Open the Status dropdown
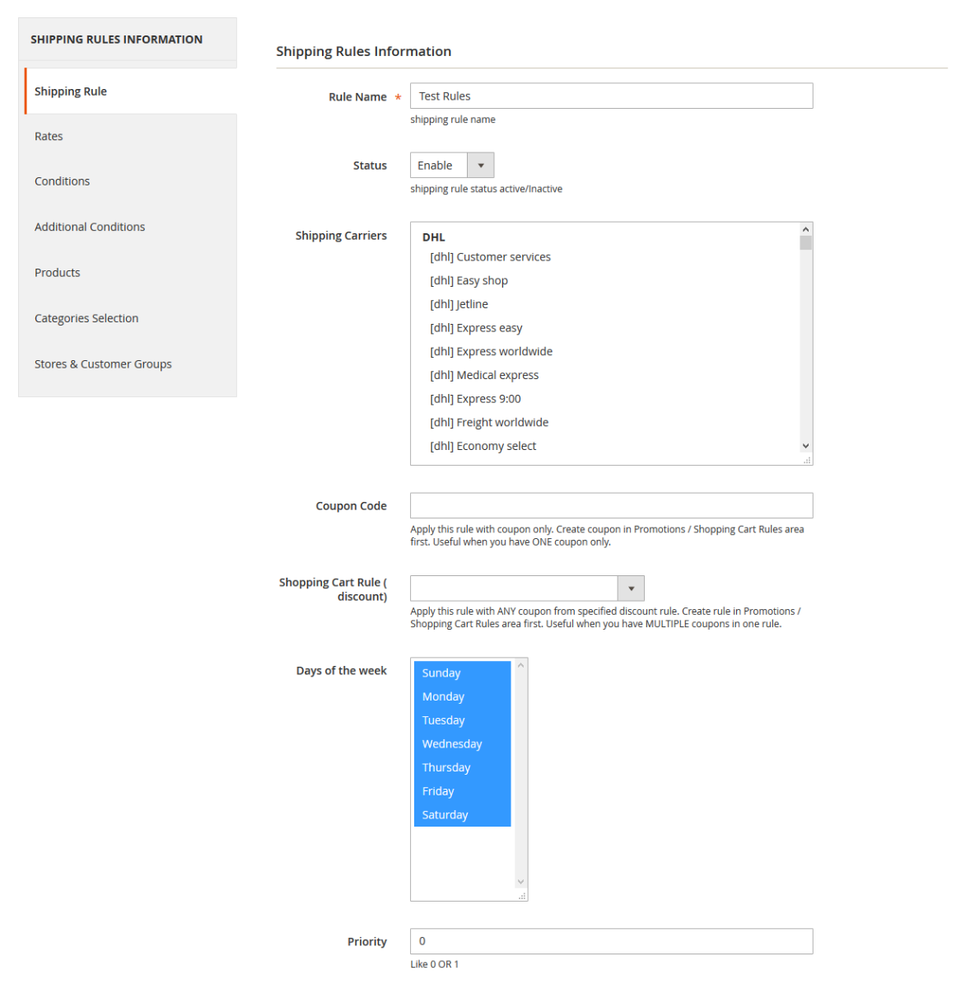This screenshot has width=970, height=989. click(x=452, y=166)
